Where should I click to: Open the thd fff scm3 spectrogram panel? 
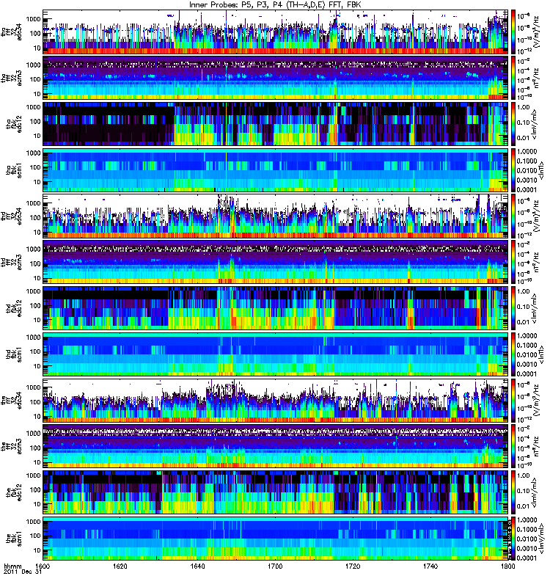(276, 262)
